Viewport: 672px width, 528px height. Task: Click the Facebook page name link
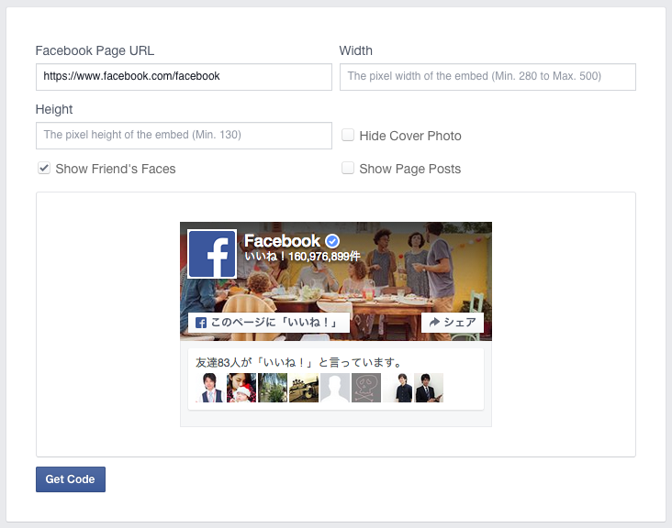[x=282, y=241]
